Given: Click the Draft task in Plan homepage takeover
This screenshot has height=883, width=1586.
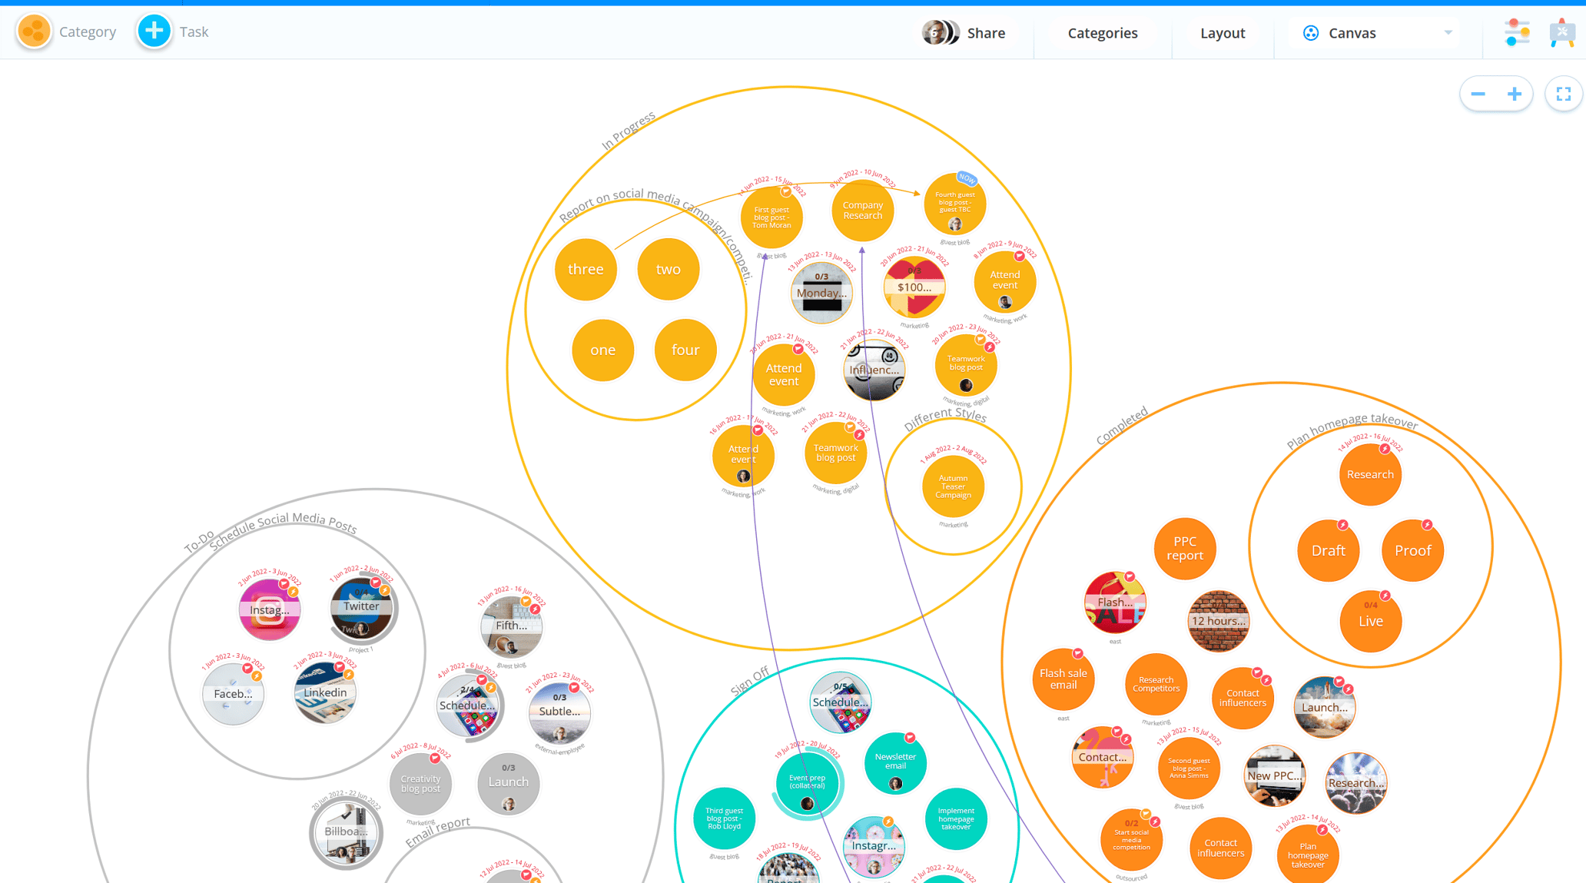Looking at the screenshot, I should 1328,551.
